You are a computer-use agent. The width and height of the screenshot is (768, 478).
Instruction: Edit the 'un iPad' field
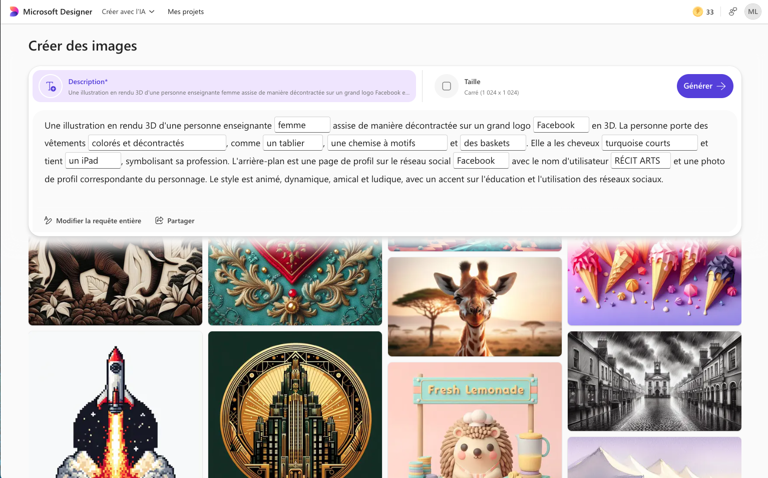pyautogui.click(x=93, y=161)
